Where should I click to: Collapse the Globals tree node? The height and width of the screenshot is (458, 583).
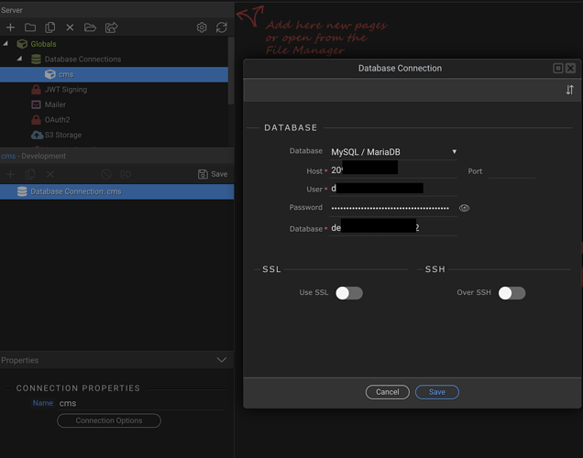(x=5, y=43)
